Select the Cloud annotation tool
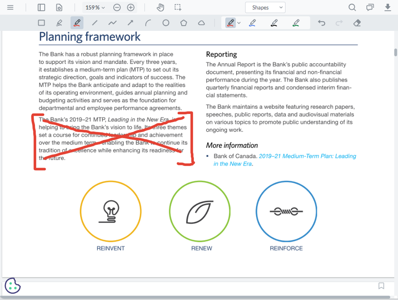The image size is (398, 300). pos(201,22)
